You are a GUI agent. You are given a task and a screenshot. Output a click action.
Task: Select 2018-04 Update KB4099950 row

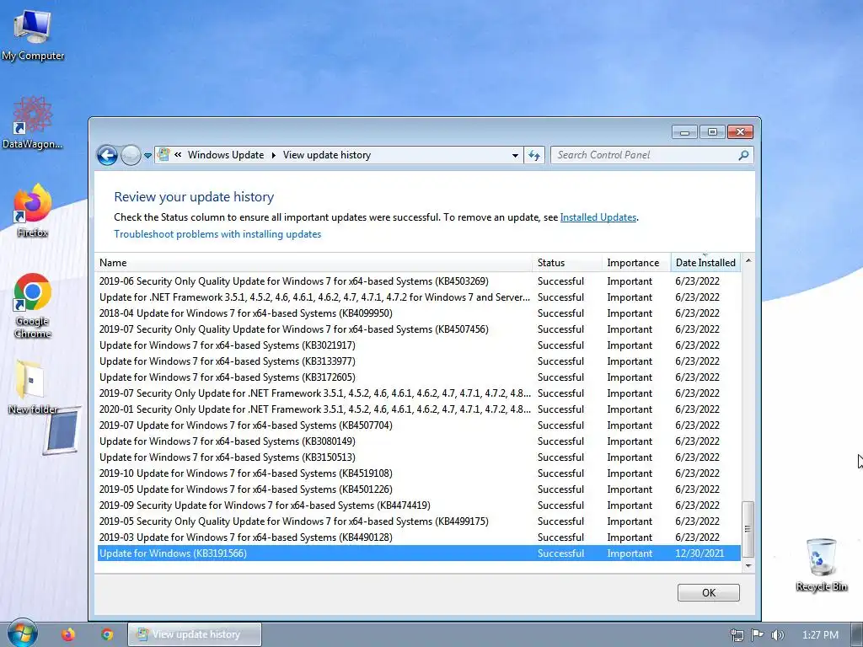(419, 313)
